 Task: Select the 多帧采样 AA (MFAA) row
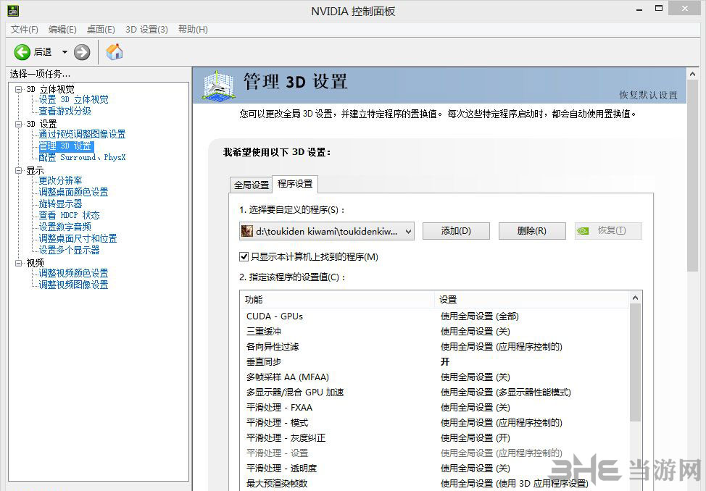coord(434,377)
